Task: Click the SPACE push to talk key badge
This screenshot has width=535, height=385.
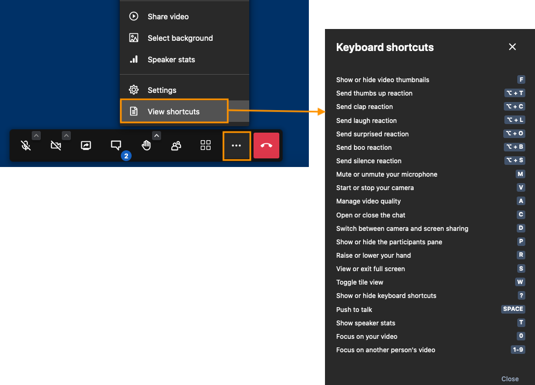Action: (512, 309)
